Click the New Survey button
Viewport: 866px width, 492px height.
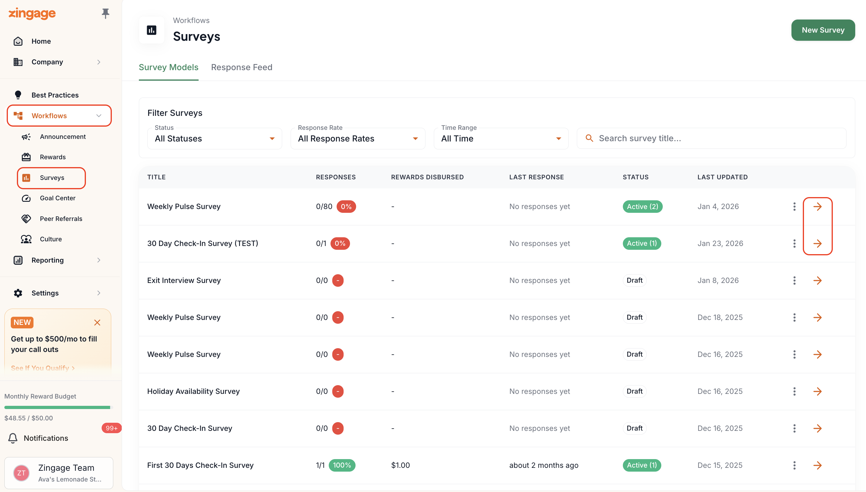click(x=823, y=30)
